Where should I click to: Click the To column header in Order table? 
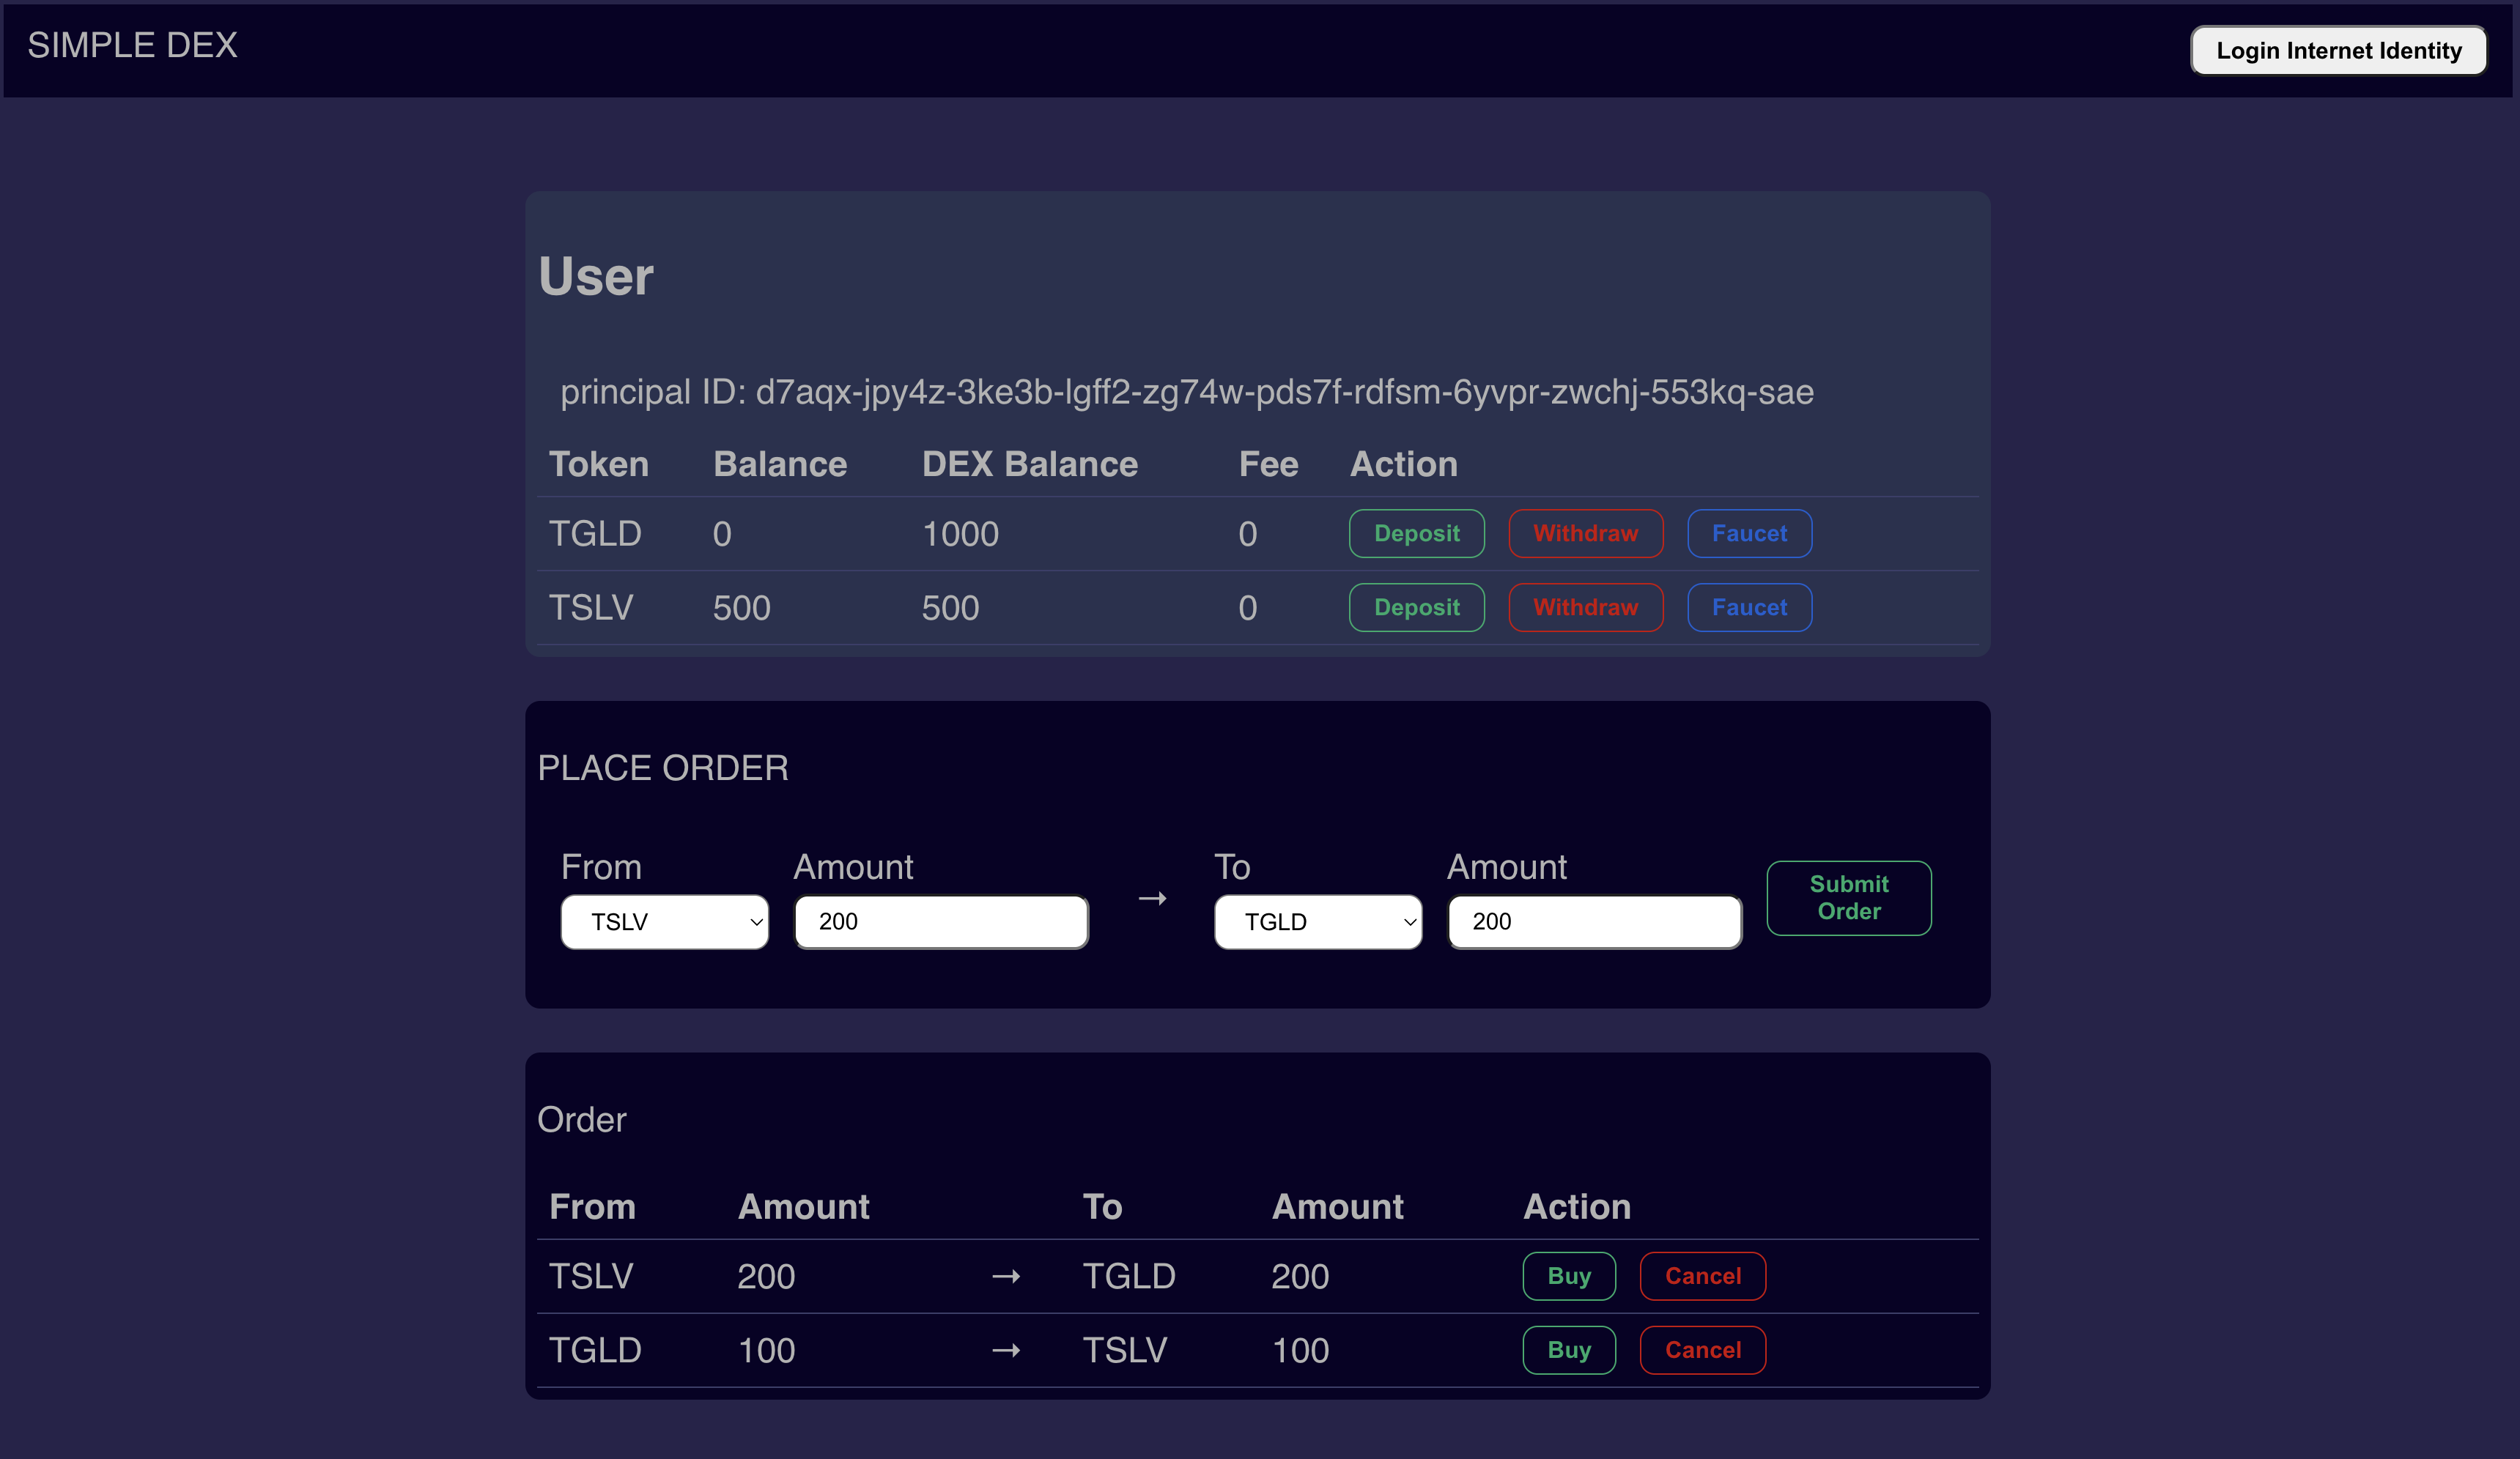tap(1102, 1206)
